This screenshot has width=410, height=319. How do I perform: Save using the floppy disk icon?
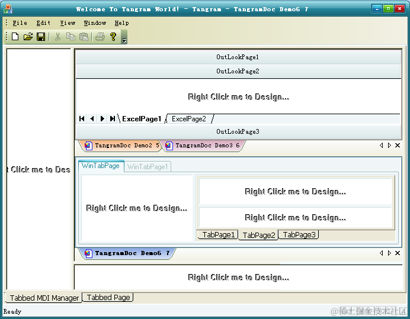coord(41,37)
